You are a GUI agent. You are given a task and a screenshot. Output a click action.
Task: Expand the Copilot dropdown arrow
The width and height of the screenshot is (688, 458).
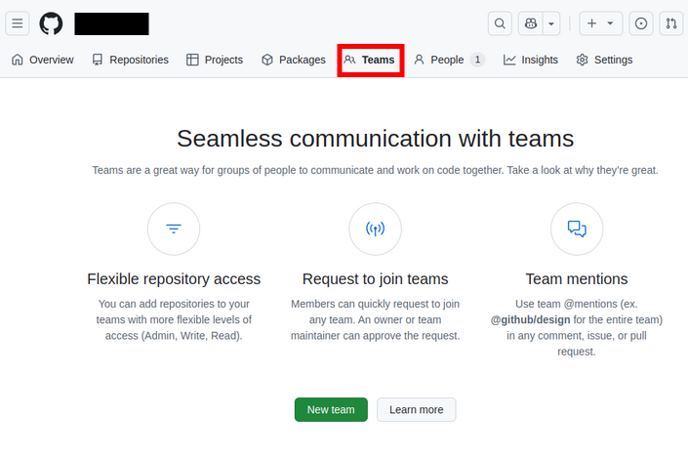click(551, 23)
